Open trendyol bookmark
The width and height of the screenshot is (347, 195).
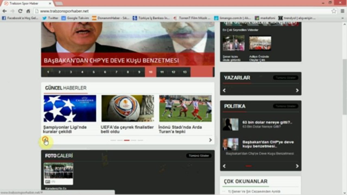297,18
